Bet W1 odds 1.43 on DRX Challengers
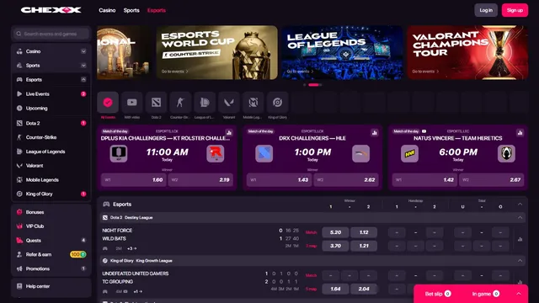Screen dimensions: 539x303 click(x=279, y=179)
